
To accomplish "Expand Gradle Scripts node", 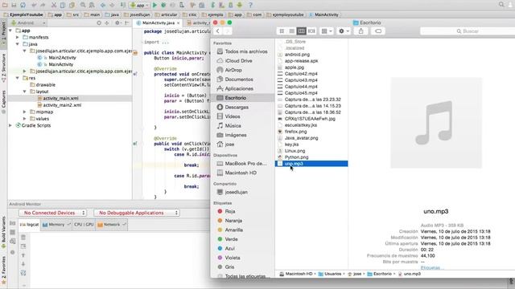I will pyautogui.click(x=10, y=125).
